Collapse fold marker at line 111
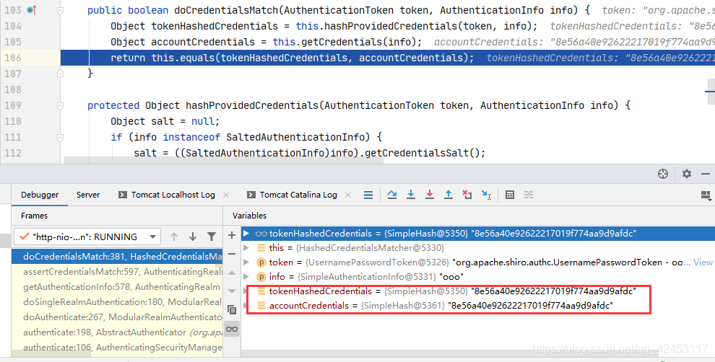715x362 pixels. (60, 137)
